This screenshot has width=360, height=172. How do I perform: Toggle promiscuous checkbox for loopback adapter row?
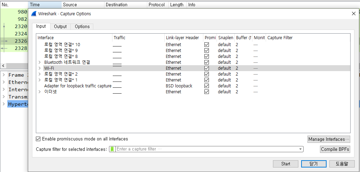tap(206, 86)
